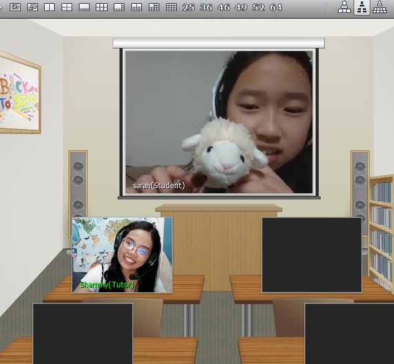
Task: Pick the dense grid layout icon left of 25
Action: point(171,7)
